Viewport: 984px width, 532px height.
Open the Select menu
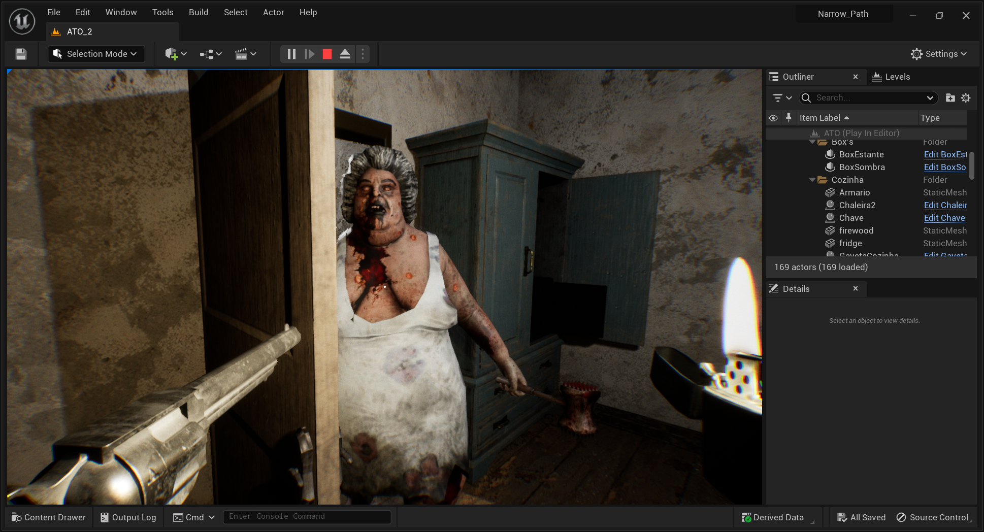point(236,12)
